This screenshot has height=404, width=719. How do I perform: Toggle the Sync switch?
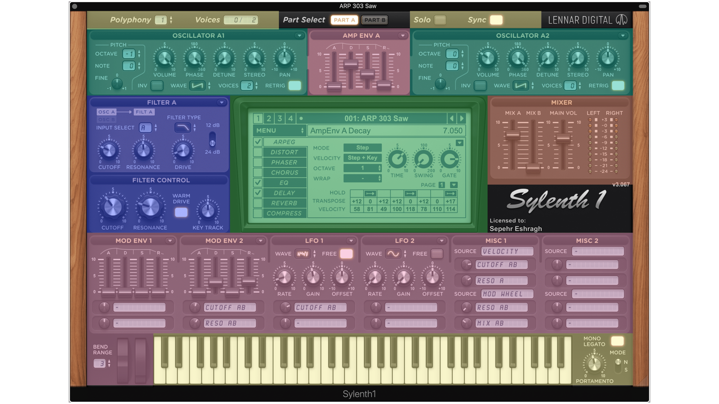point(496,20)
